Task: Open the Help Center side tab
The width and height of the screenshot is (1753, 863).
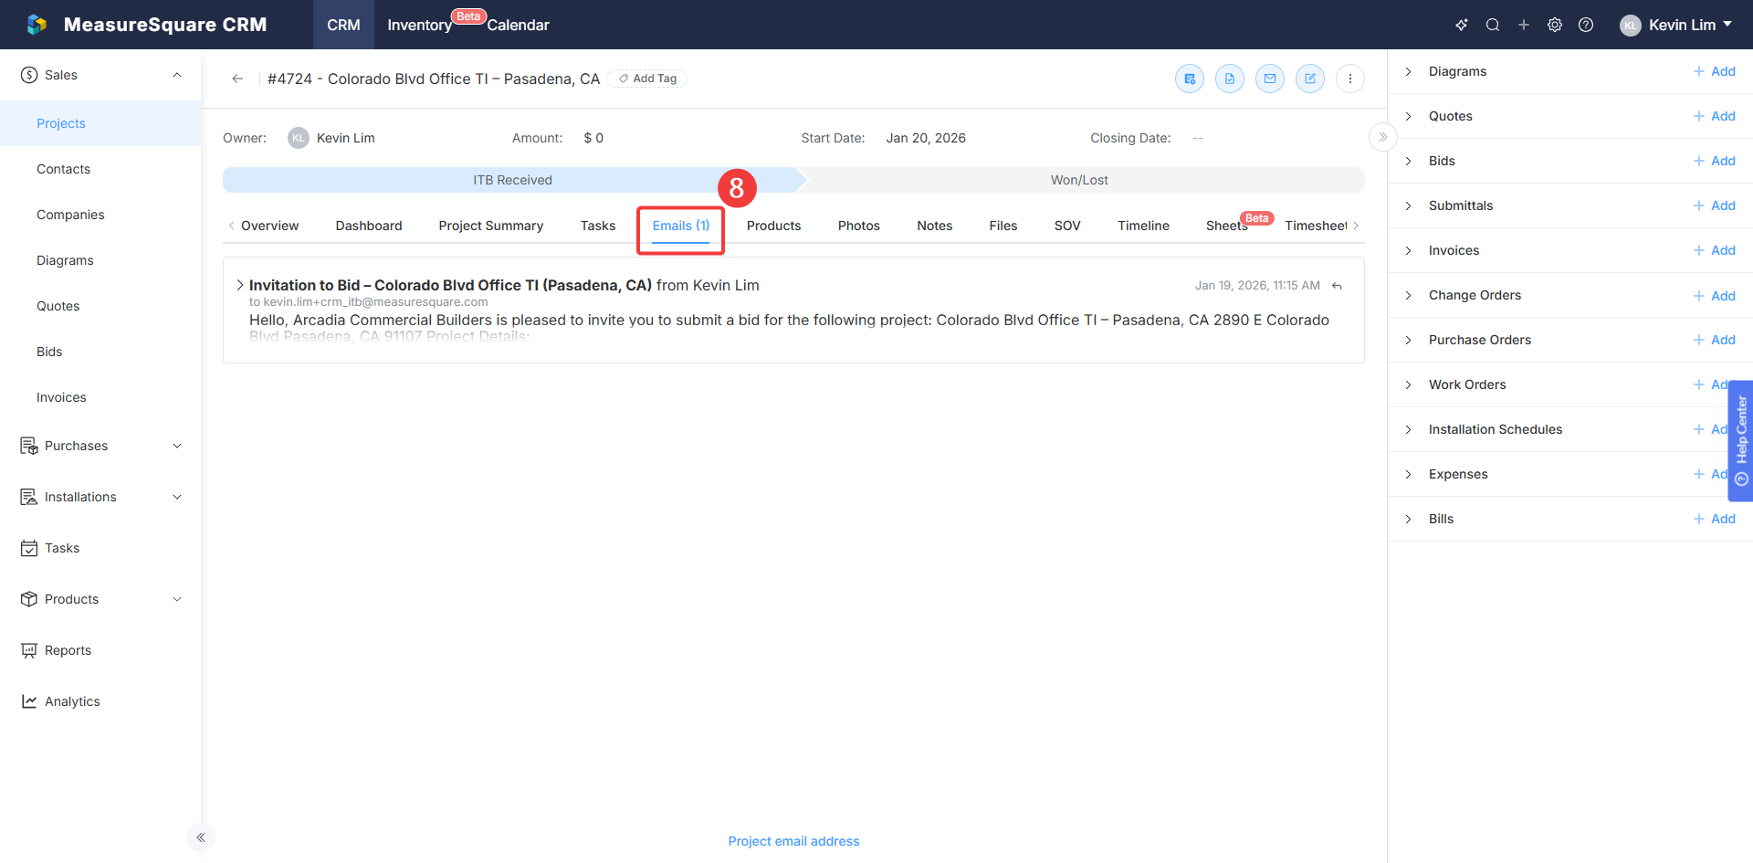Action: click(x=1741, y=440)
